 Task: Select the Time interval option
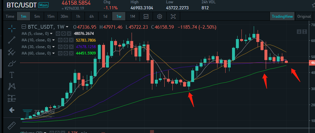coord(10,16)
